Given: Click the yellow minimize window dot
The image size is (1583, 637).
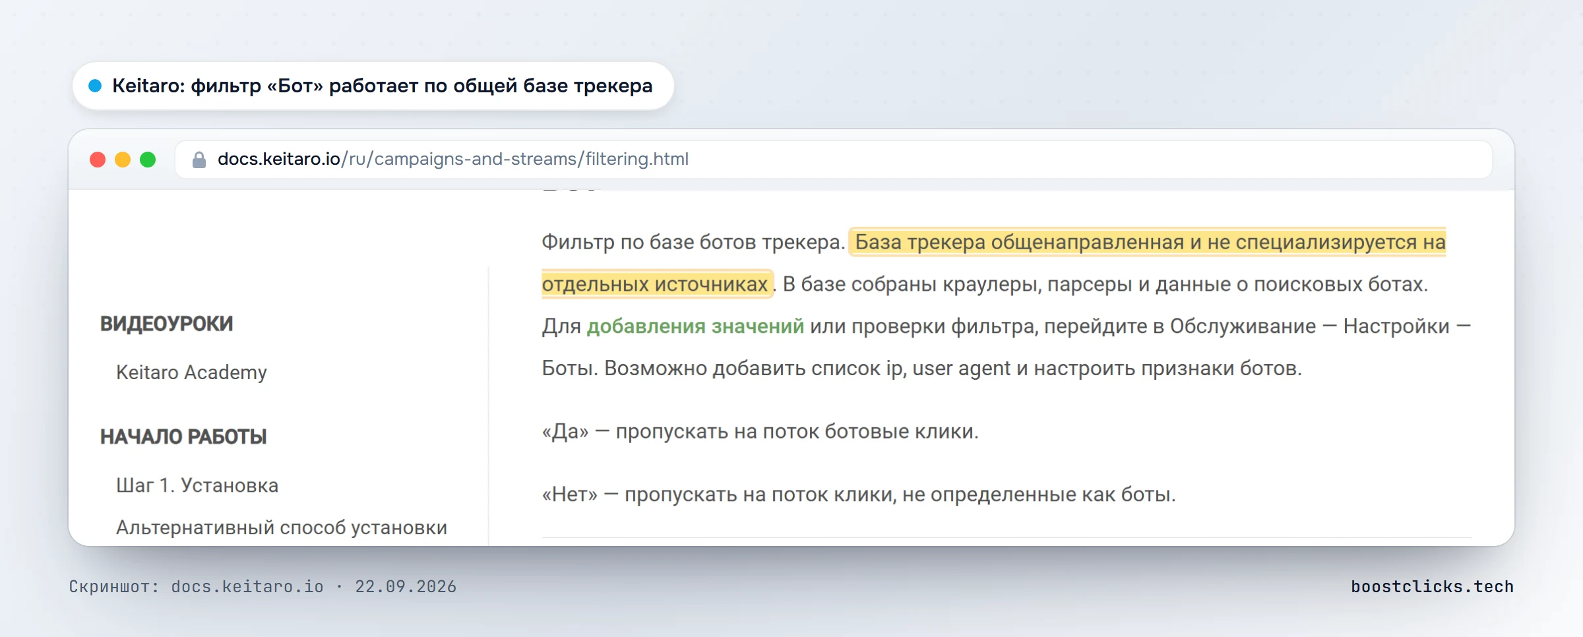Looking at the screenshot, I should [123, 160].
